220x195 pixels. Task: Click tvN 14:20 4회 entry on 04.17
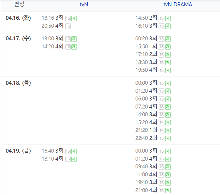click(x=52, y=46)
